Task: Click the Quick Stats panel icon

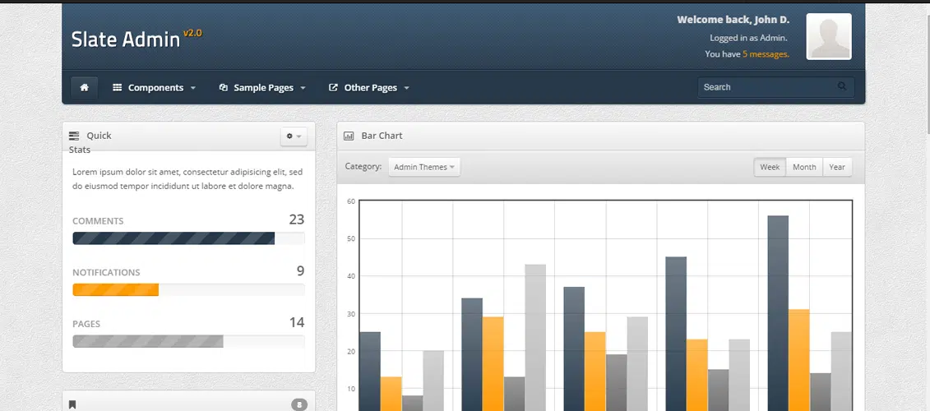Action: [x=74, y=136]
